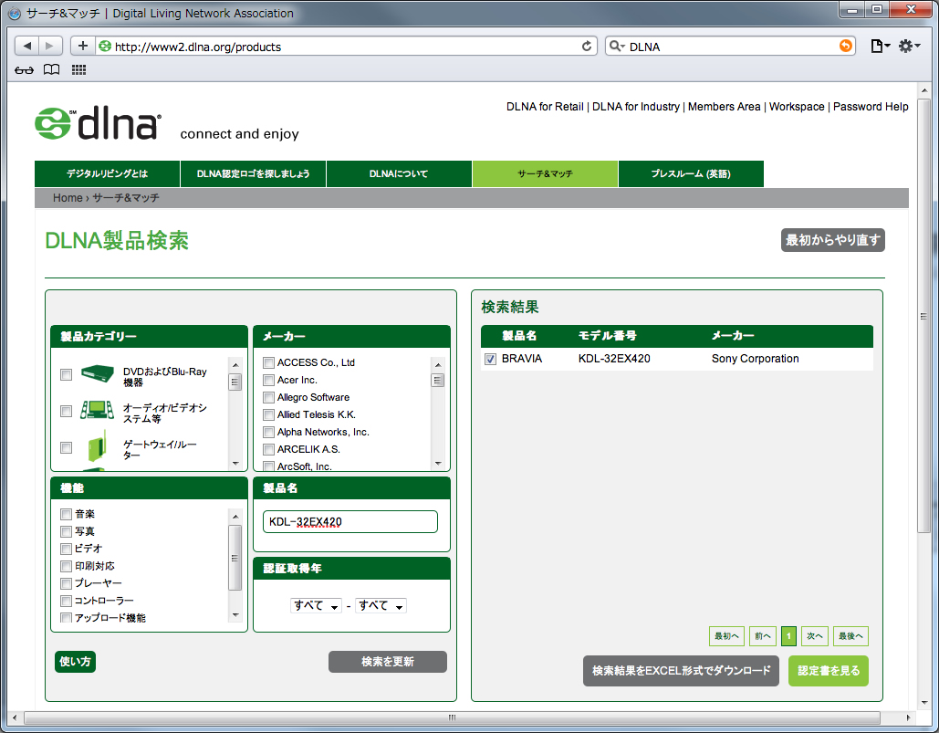939x733 pixels.
Task: Go to previous page with 前へ
Action: [763, 636]
